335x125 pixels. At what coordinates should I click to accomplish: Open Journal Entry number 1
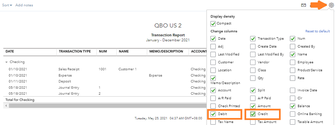click(105, 87)
